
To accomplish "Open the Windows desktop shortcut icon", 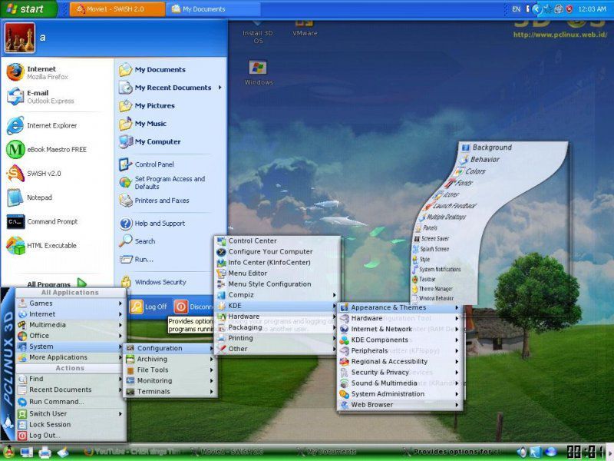I will click(x=258, y=69).
